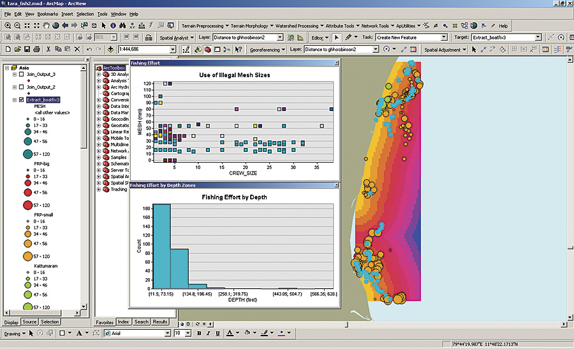Select the Pan hand tool
Screen dimensions: 574x349
pos(47,26)
